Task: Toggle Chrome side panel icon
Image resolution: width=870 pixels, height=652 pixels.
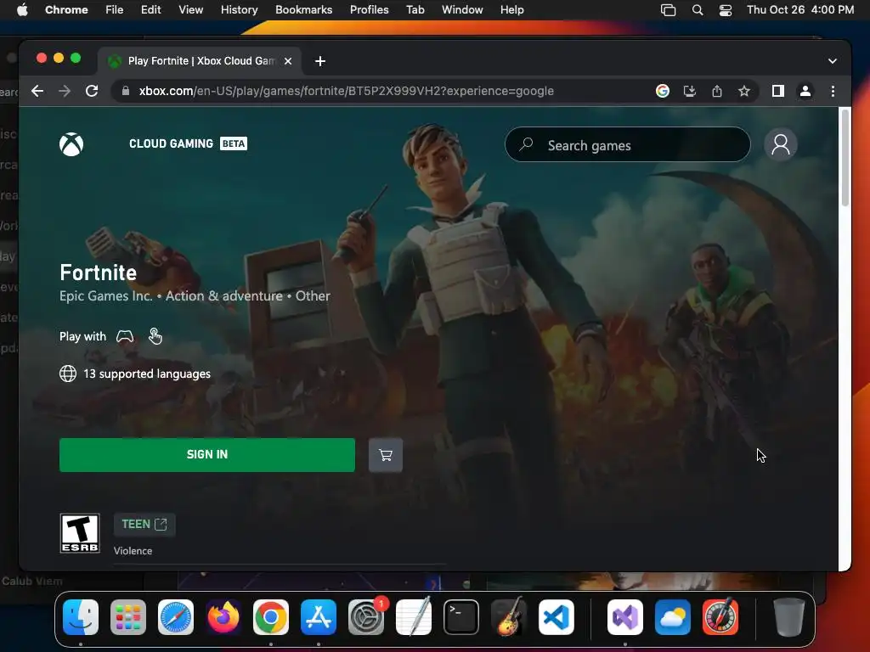Action: click(x=778, y=91)
